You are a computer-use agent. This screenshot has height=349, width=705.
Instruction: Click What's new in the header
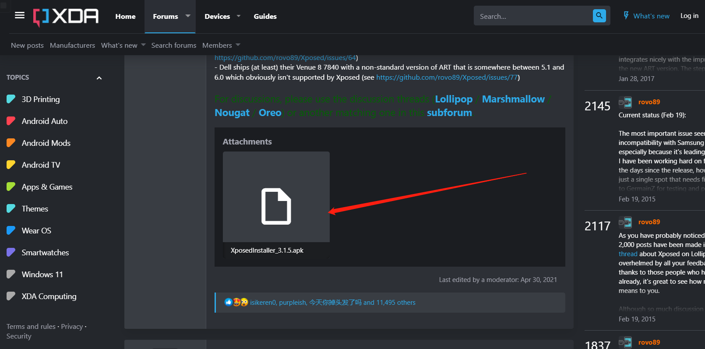click(651, 16)
